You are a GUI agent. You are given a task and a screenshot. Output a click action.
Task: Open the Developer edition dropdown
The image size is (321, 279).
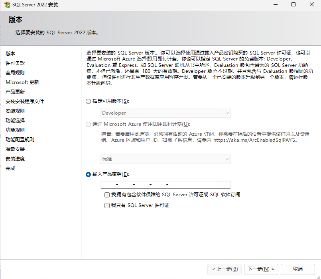[x=165, y=113]
